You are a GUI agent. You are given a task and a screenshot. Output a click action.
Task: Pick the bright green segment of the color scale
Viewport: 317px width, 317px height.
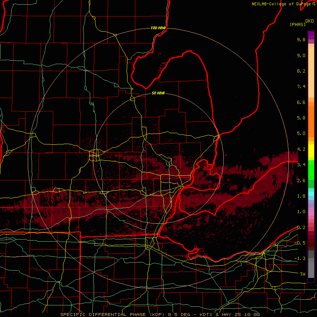tap(311, 170)
